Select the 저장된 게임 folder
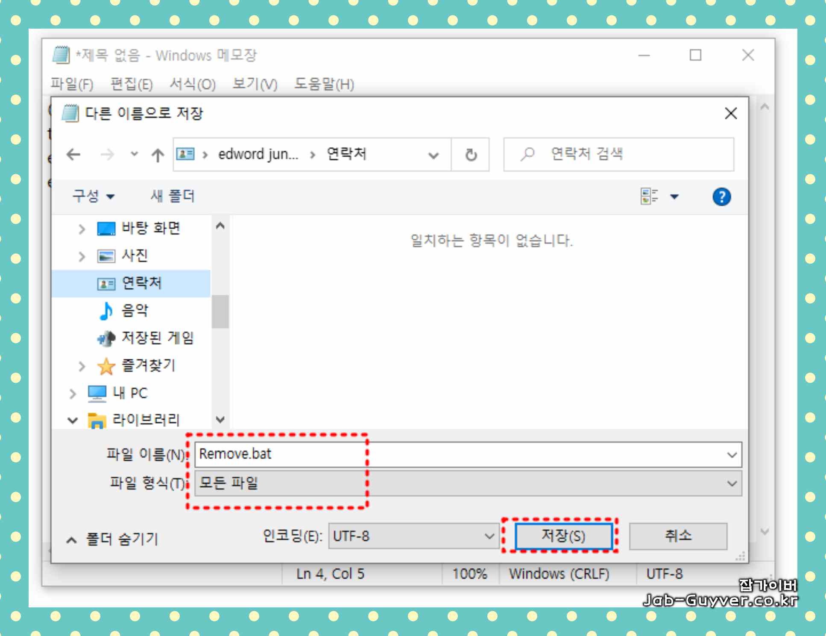826x636 pixels. (157, 338)
